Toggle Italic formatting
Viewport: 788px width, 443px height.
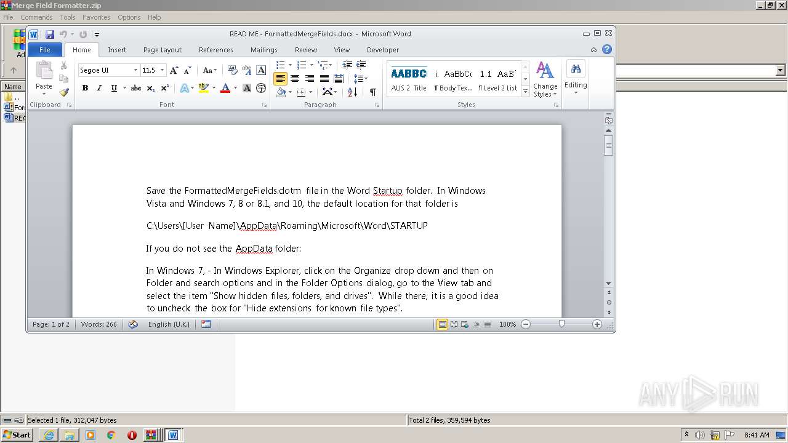tap(99, 88)
